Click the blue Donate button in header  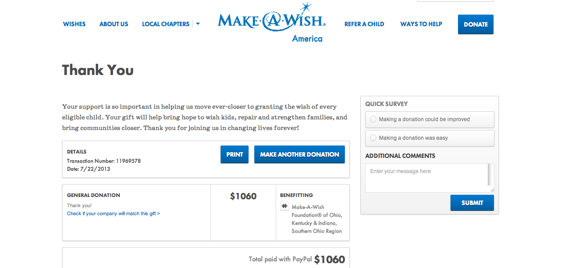tap(476, 24)
